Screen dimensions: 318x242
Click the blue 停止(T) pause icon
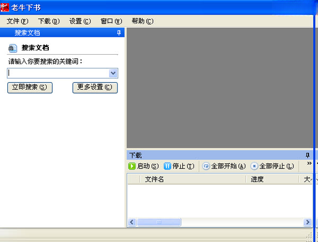(x=167, y=166)
